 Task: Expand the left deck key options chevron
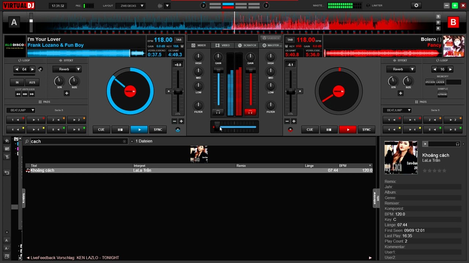pos(182,46)
